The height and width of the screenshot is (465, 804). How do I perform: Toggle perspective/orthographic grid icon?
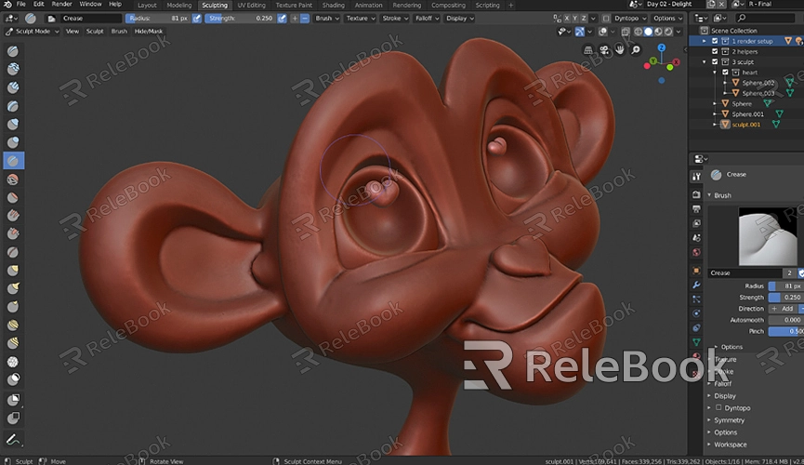click(x=588, y=50)
